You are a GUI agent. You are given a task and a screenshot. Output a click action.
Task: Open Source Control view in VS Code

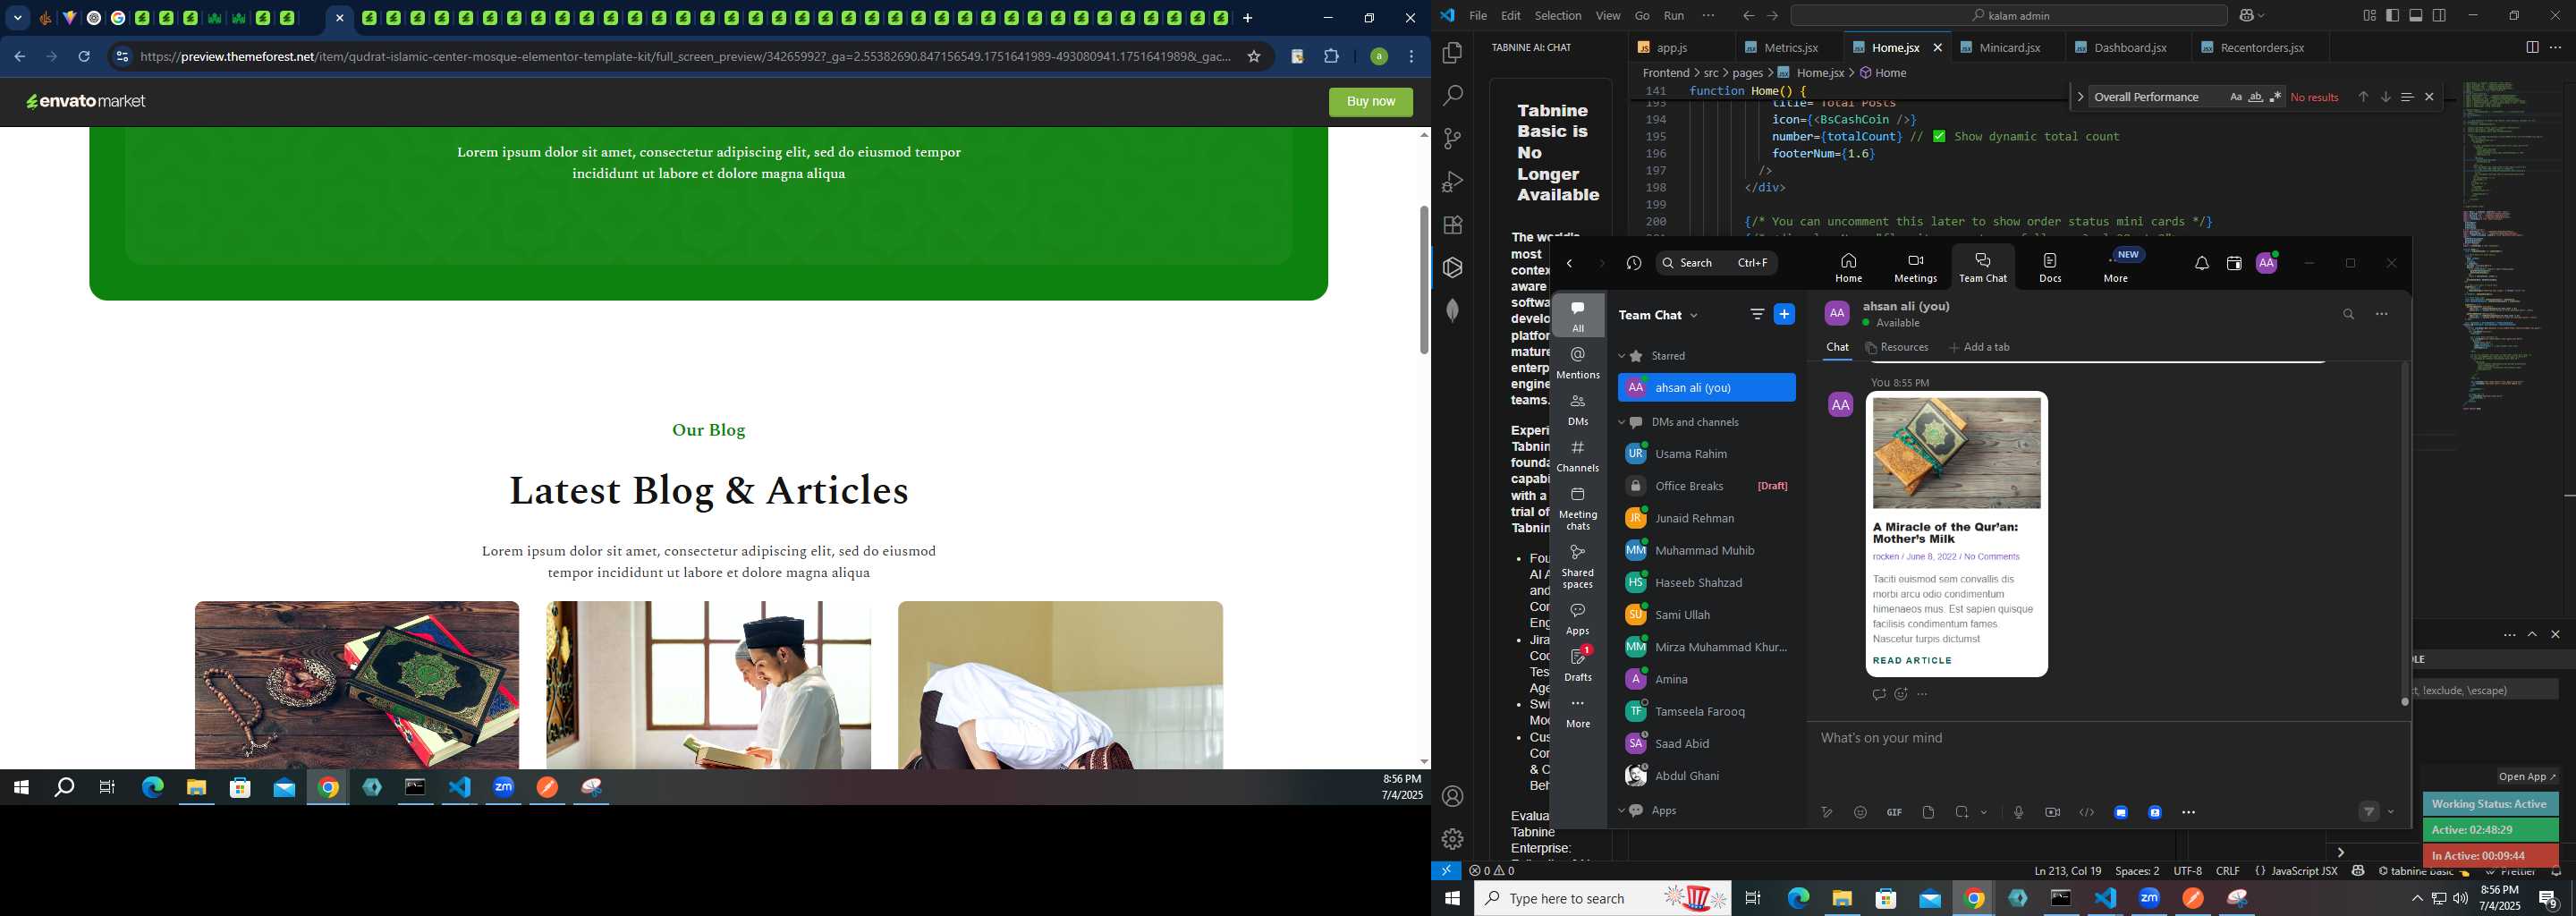coord(1452,138)
